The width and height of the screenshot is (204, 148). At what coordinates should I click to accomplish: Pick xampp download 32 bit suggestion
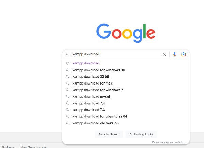coord(126,77)
